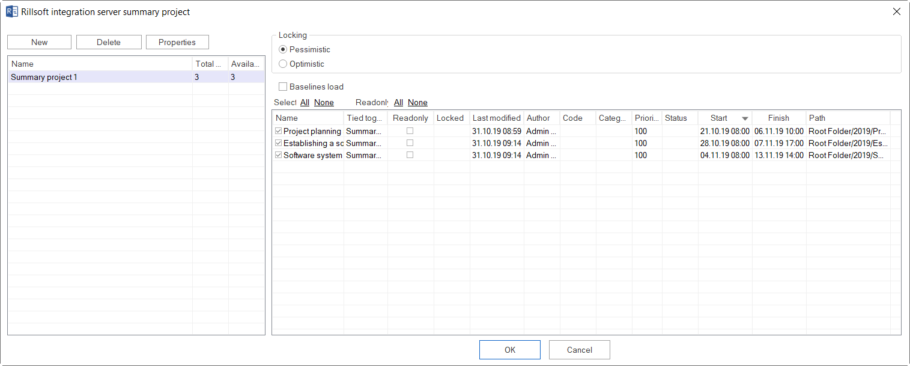Click the Readonly column header
This screenshot has height=366, width=910.
(x=410, y=118)
